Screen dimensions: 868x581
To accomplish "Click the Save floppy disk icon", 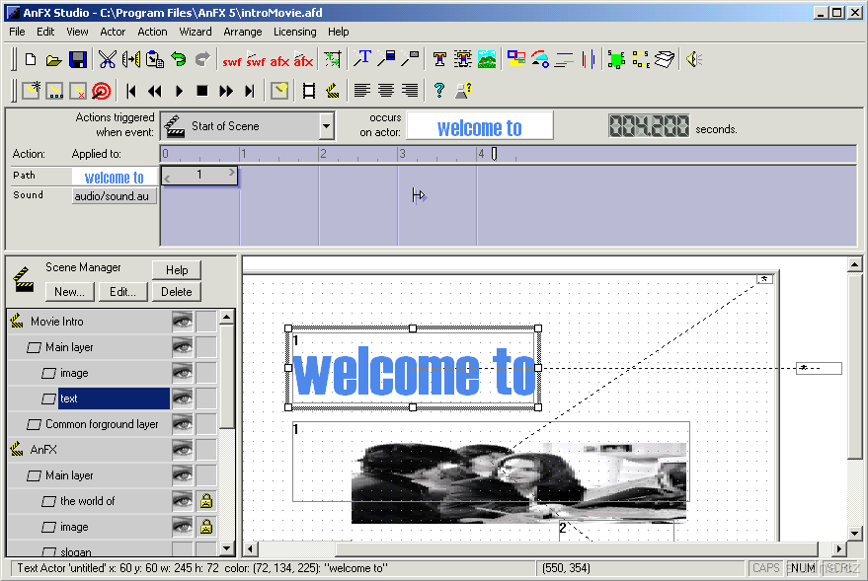I will click(x=78, y=60).
